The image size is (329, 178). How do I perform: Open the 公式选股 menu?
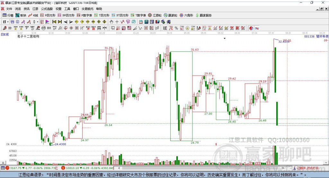pyautogui.click(x=47, y=9)
